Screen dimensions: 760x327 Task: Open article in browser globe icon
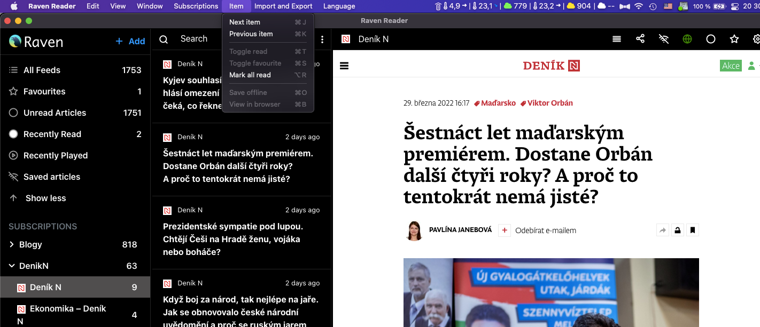pyautogui.click(x=687, y=39)
